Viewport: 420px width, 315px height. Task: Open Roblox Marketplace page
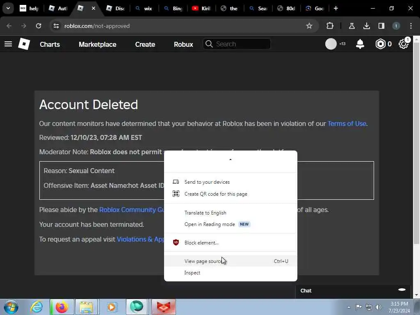(98, 44)
